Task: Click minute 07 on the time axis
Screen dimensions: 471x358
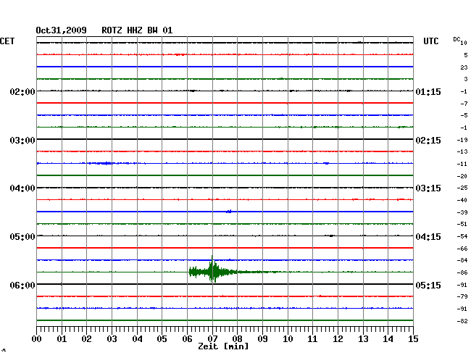Action: (212, 339)
